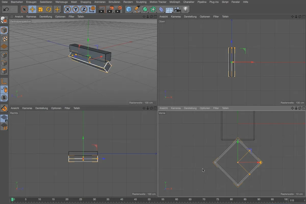The width and height of the screenshot is (306, 204).
Task: Open Ansicht menu in the perspective viewport
Action: tap(19, 17)
